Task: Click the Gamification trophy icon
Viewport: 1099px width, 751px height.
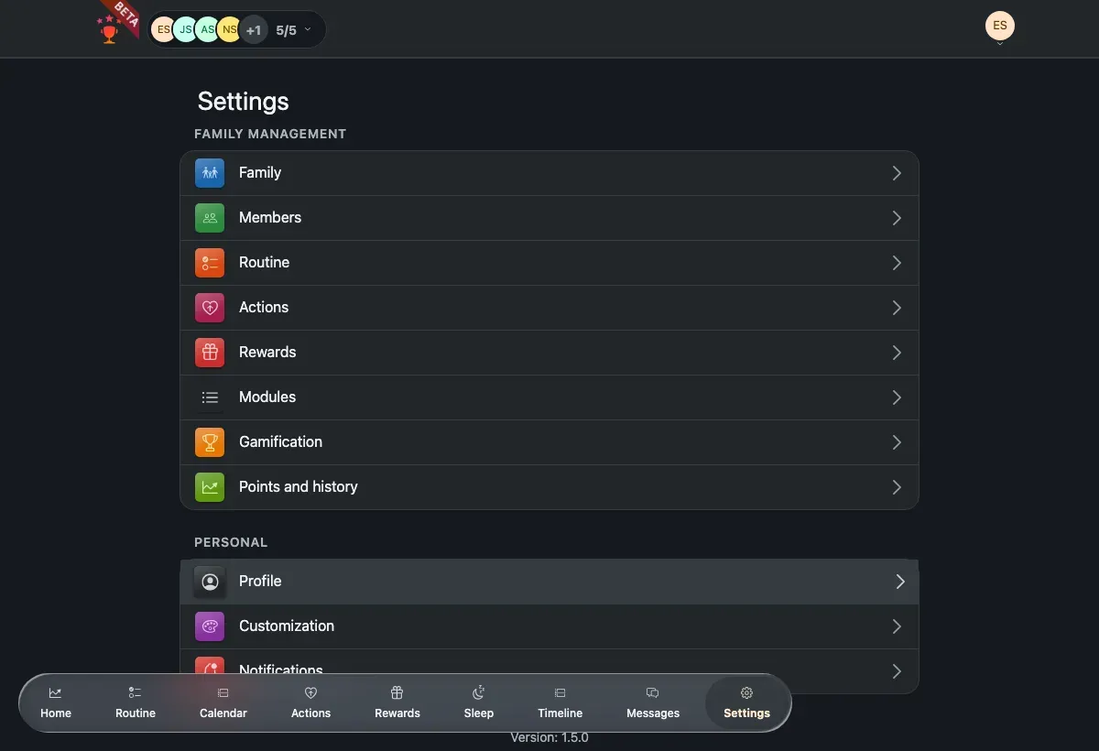Action: pos(210,442)
